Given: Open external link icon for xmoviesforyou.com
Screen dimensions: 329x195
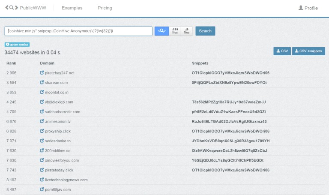Looking at the screenshot, I should click(42, 160).
